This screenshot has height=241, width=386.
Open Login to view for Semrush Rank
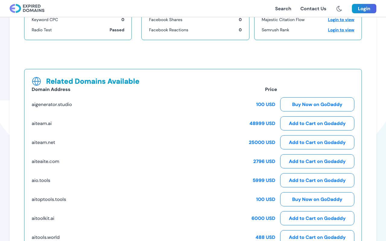[x=341, y=30]
